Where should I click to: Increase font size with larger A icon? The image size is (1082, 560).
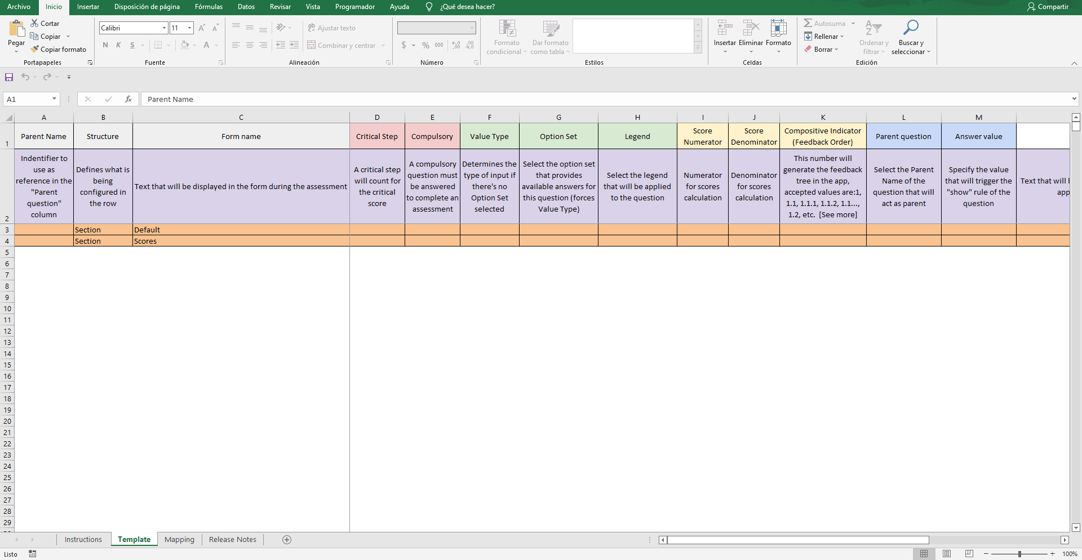(x=202, y=28)
